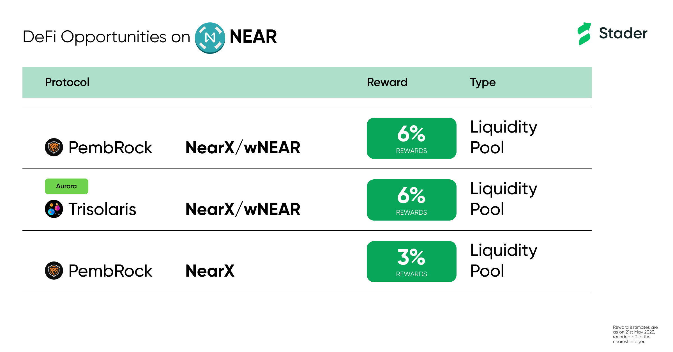Click the Stader green logo icon

pos(584,34)
